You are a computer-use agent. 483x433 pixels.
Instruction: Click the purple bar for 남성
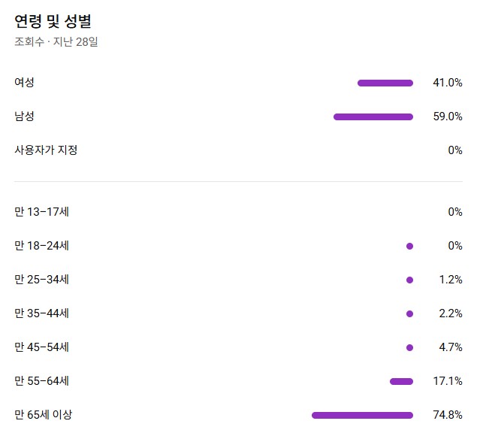click(x=373, y=117)
